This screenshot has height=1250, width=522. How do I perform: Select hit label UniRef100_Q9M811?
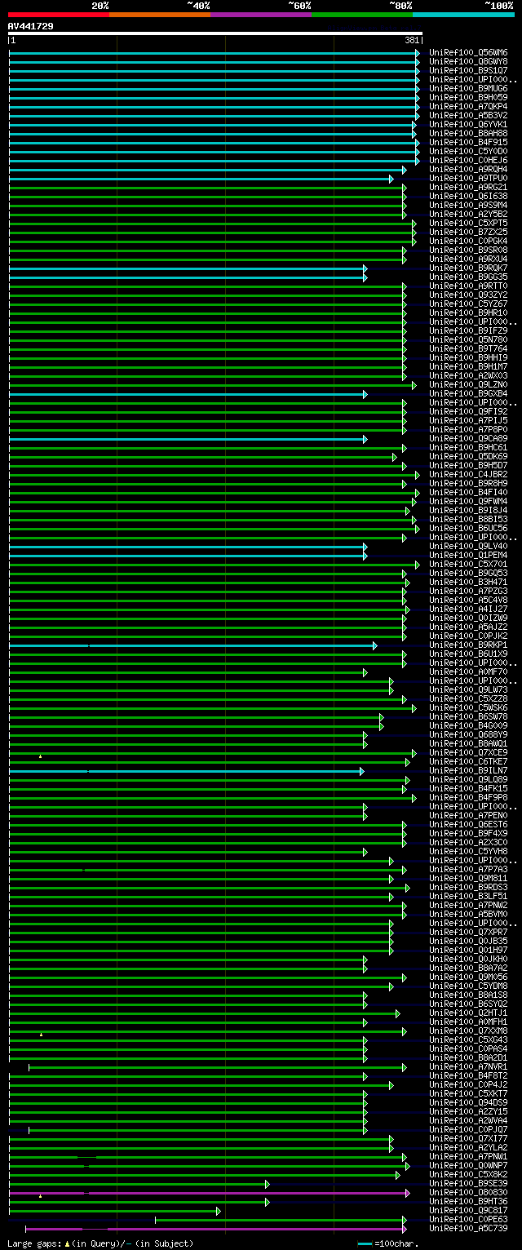coord(468,879)
